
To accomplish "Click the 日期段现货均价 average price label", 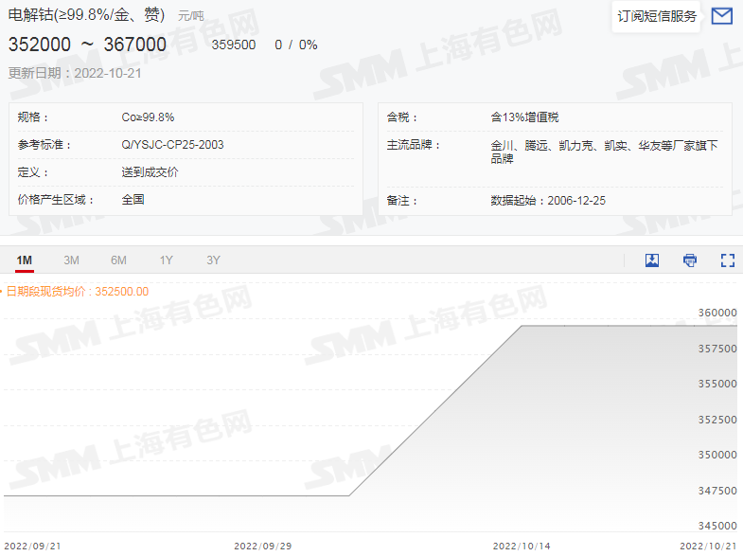I will [78, 292].
